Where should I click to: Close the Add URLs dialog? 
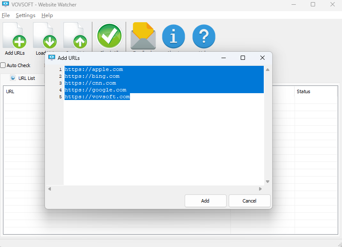pos(262,58)
